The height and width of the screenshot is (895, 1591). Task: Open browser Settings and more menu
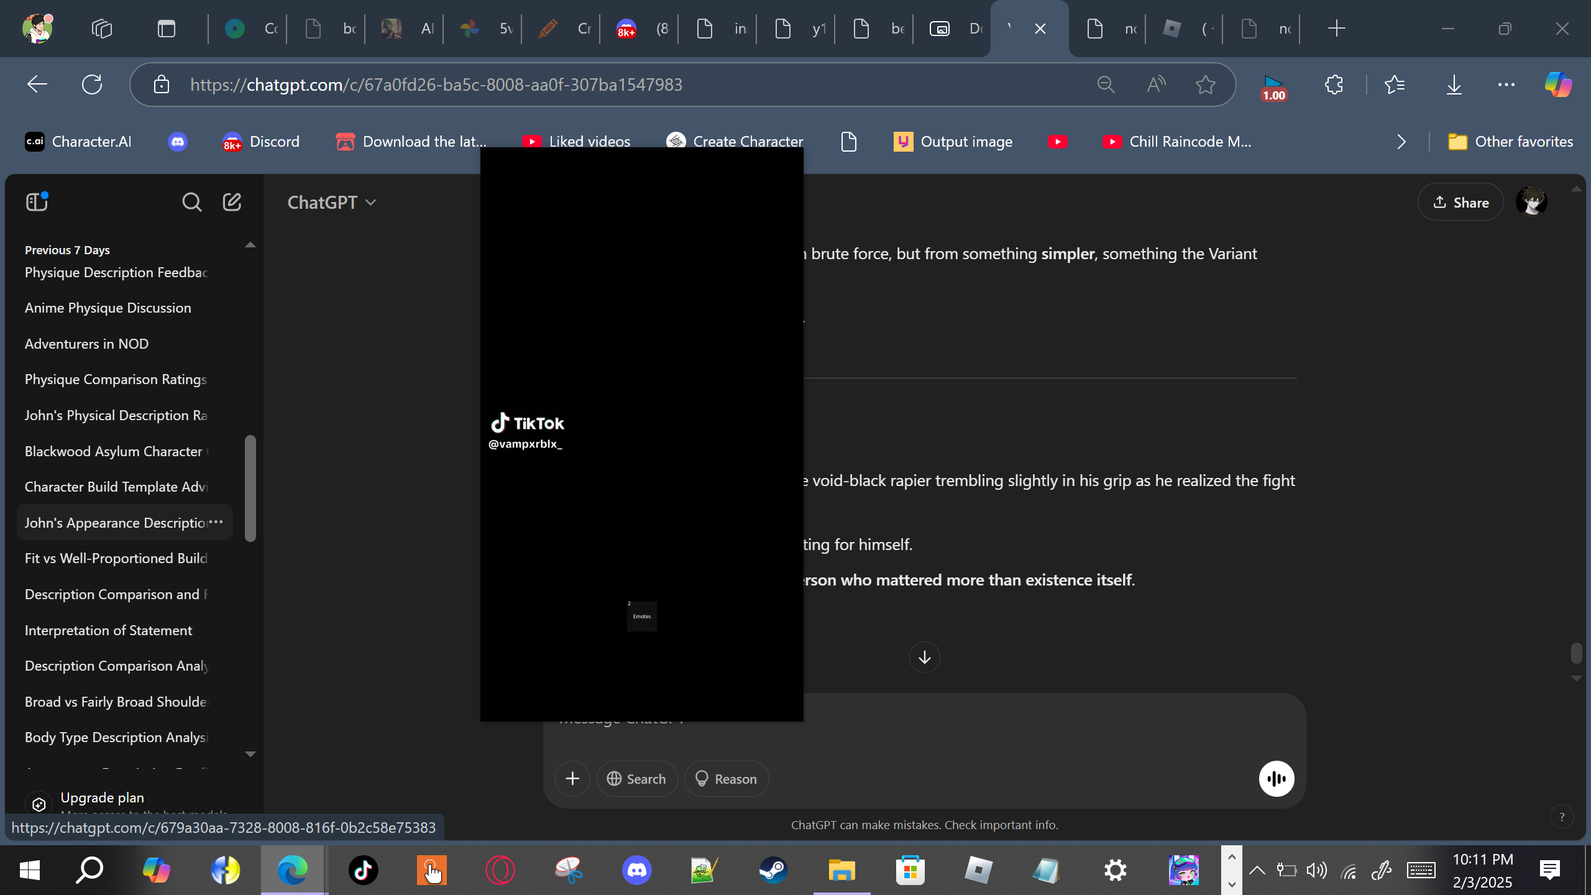(1506, 85)
